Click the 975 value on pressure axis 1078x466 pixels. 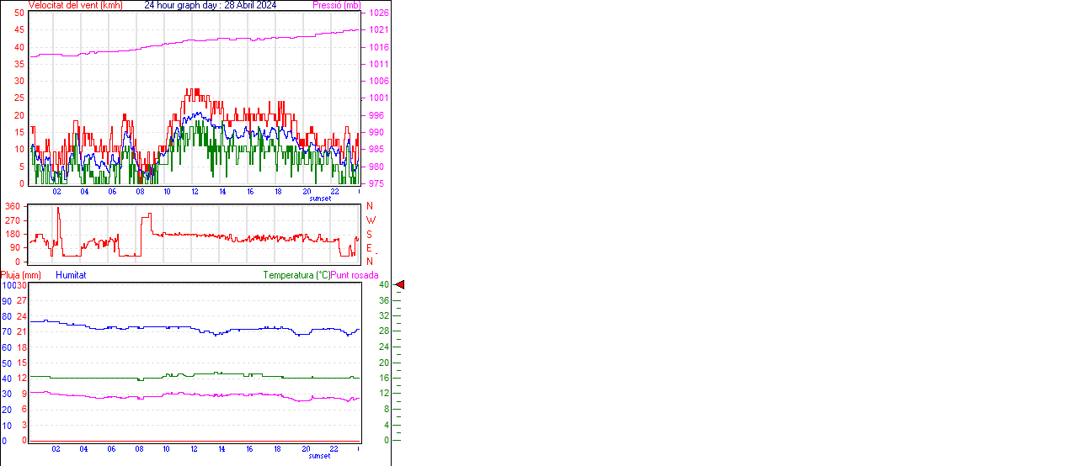[x=376, y=183]
